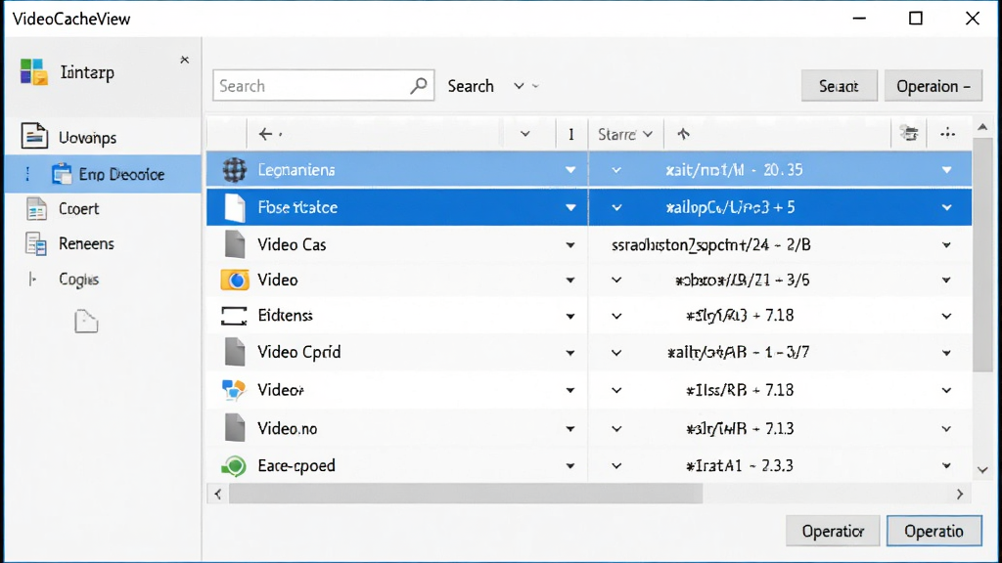Select the Eace-cpoed row

pos(588,465)
